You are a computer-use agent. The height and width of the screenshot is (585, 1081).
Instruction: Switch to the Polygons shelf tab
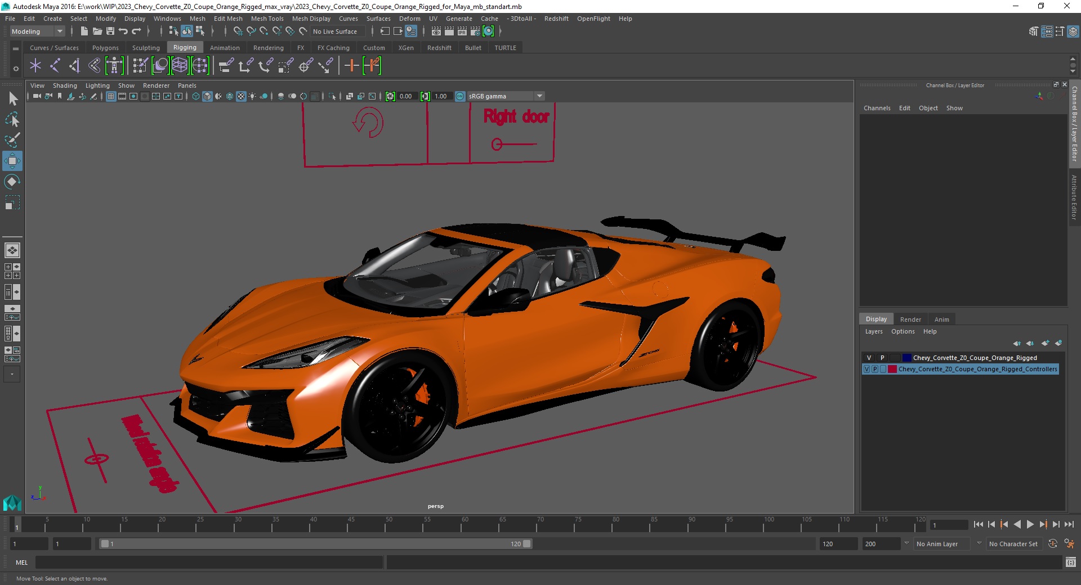[x=105, y=48]
